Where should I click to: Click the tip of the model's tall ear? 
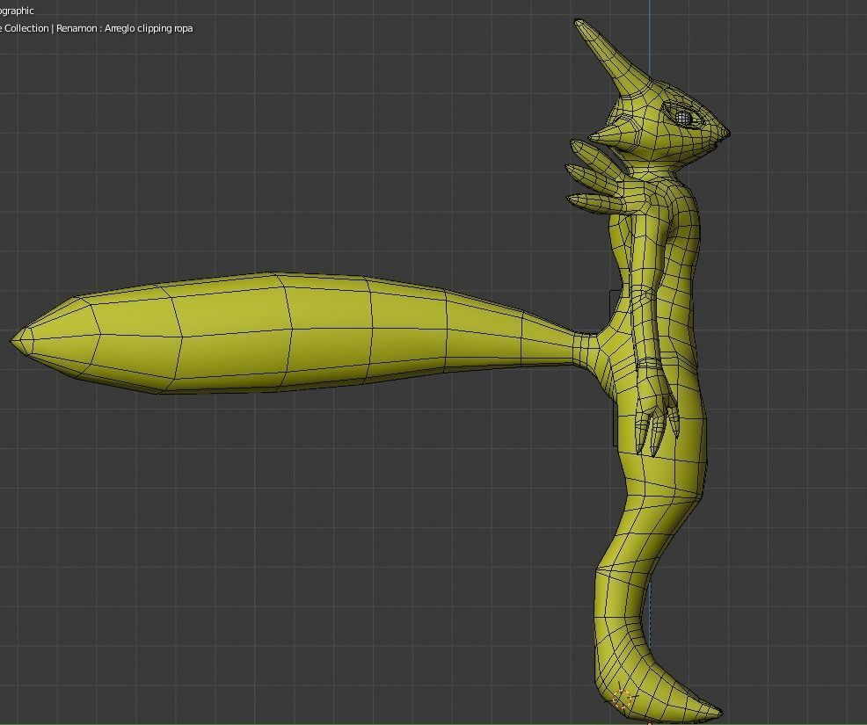(x=579, y=23)
